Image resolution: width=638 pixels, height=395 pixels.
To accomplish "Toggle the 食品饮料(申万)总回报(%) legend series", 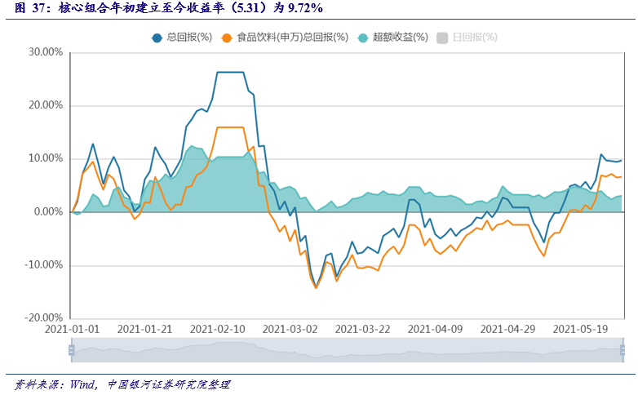I will [x=285, y=38].
